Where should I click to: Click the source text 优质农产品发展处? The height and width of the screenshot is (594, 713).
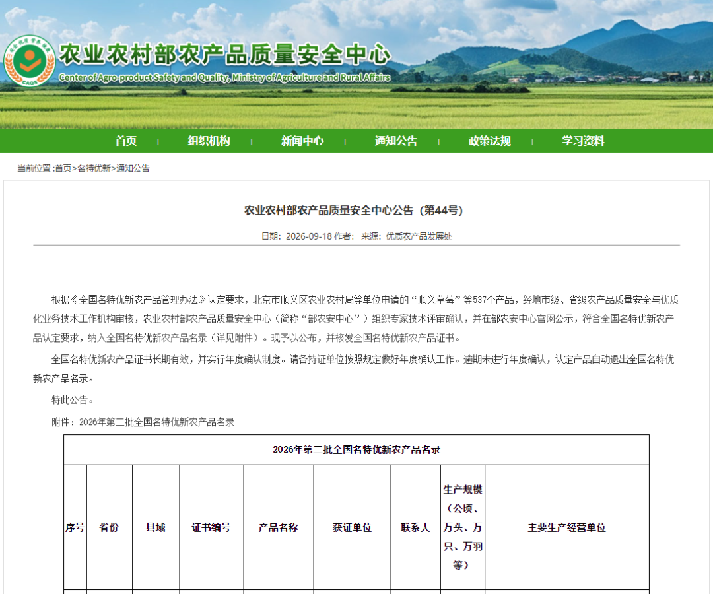(x=419, y=236)
